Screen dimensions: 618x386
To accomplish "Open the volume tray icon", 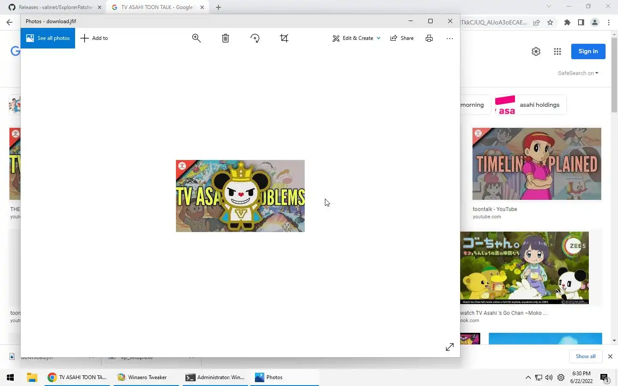I will (x=549, y=377).
